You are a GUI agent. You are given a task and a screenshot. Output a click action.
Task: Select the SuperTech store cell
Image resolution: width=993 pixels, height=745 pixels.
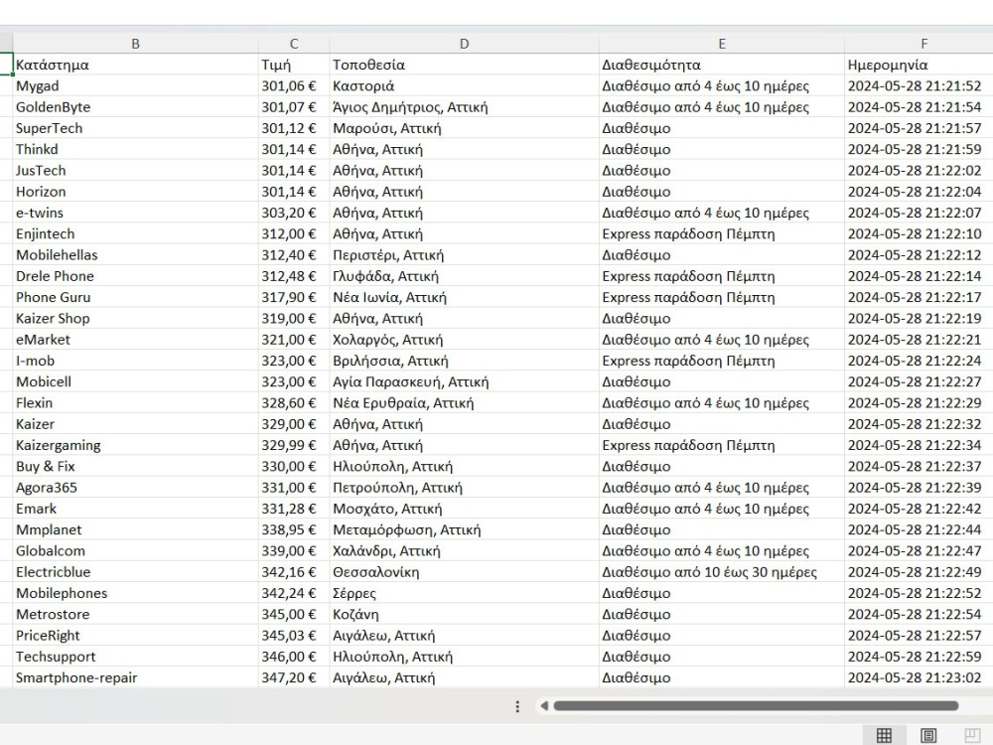point(135,128)
